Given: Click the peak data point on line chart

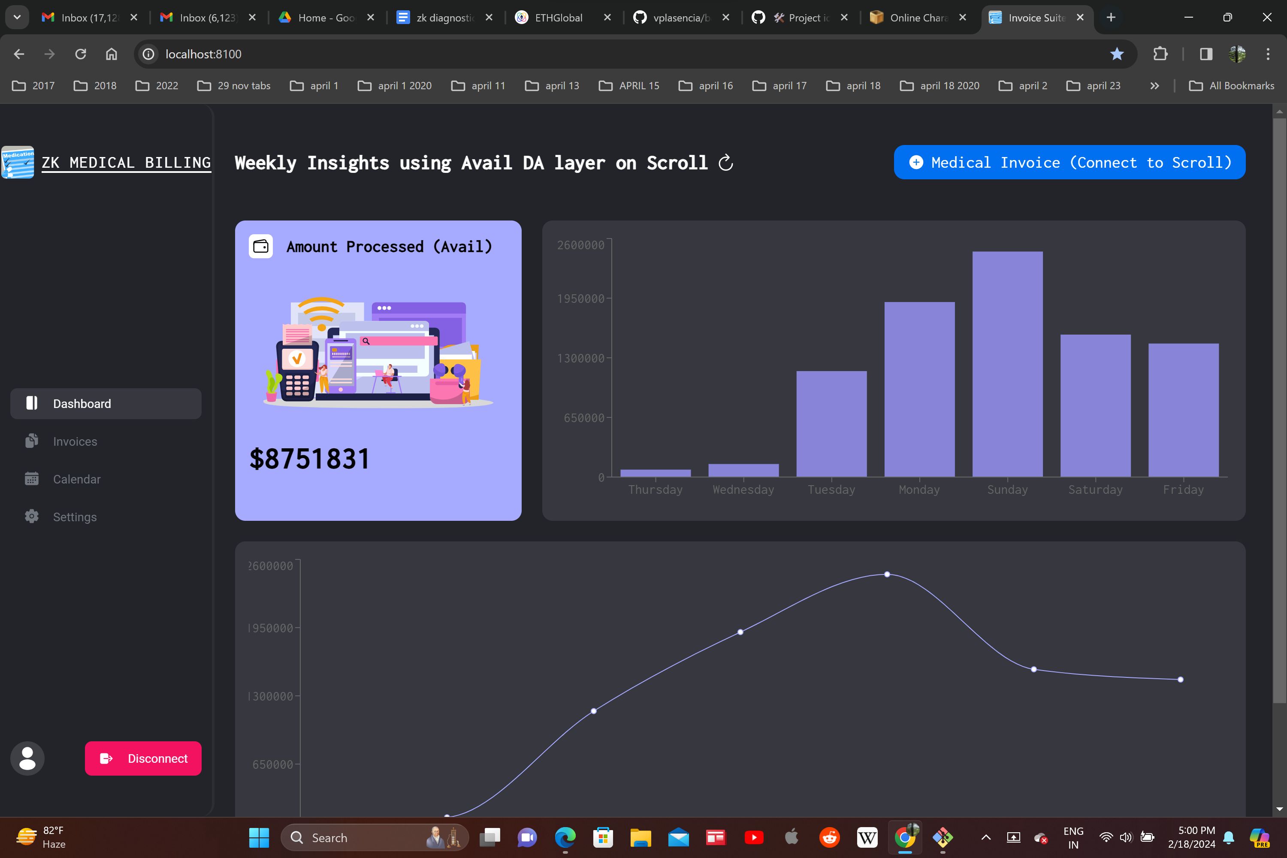Looking at the screenshot, I should [887, 574].
